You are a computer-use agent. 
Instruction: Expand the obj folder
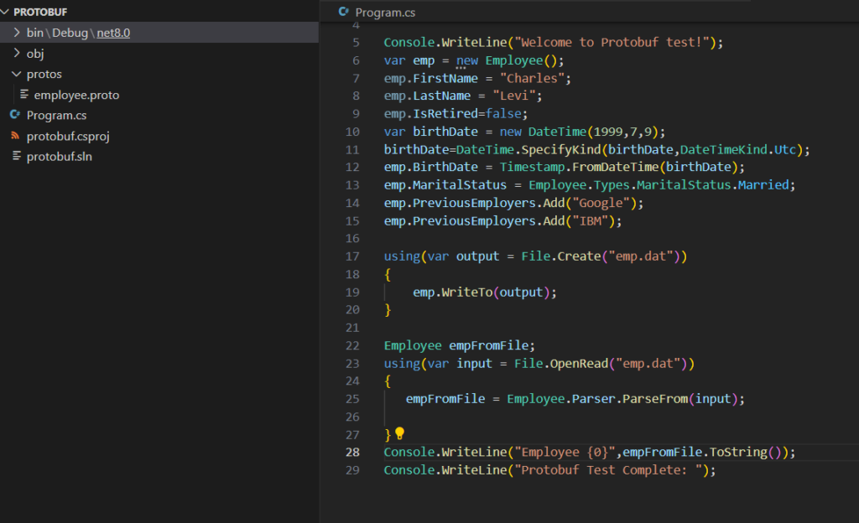click(17, 54)
